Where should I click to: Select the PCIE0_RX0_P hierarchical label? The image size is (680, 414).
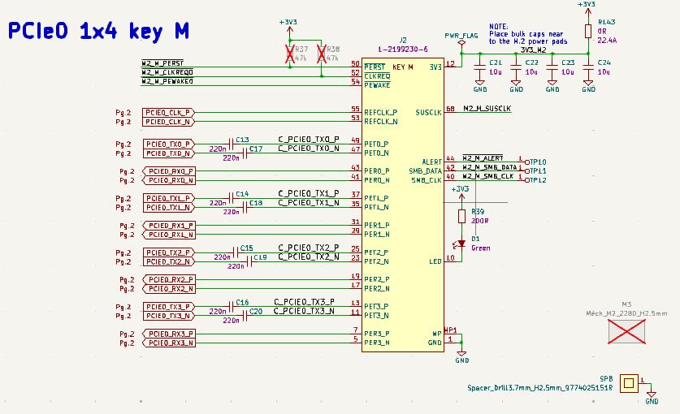pos(169,171)
